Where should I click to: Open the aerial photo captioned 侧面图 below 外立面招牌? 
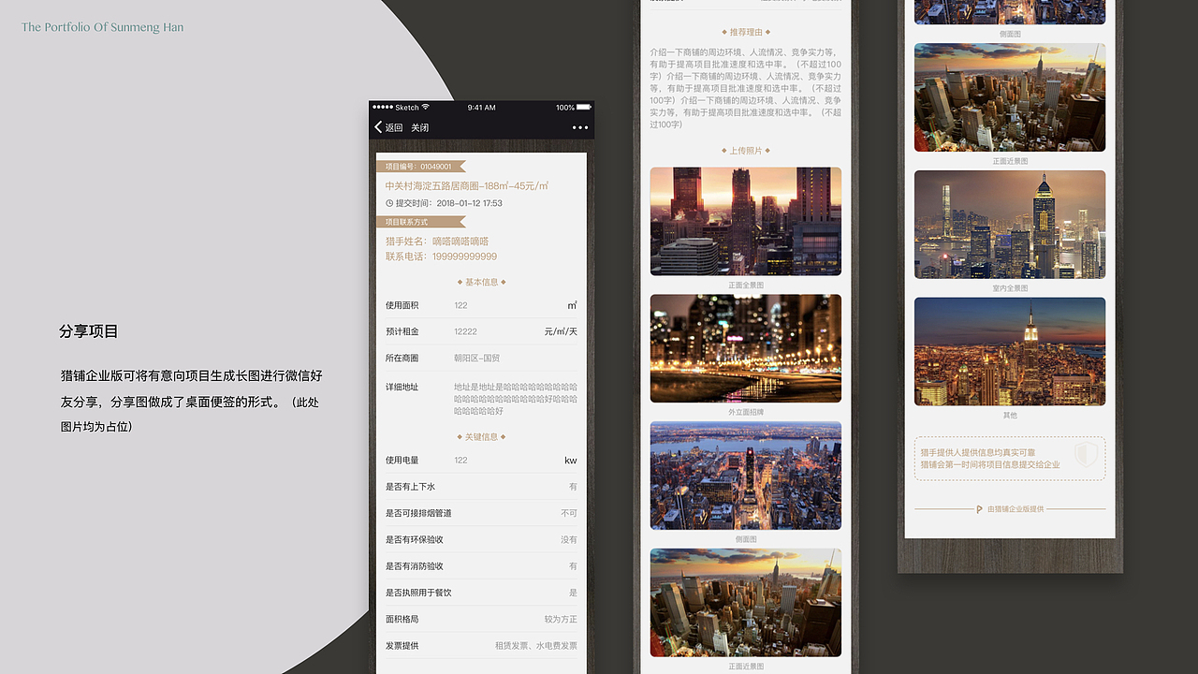point(746,476)
